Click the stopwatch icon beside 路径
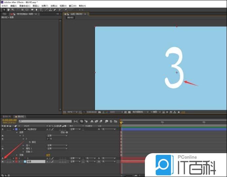 pos(30,142)
